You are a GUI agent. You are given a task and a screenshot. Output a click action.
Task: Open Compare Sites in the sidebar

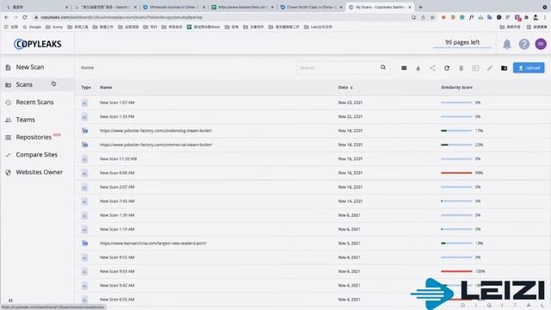[36, 155]
